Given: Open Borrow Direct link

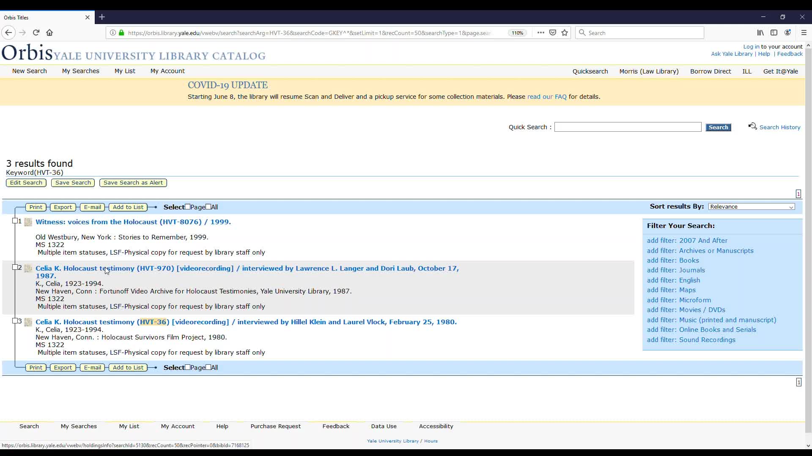Looking at the screenshot, I should pos(710,71).
